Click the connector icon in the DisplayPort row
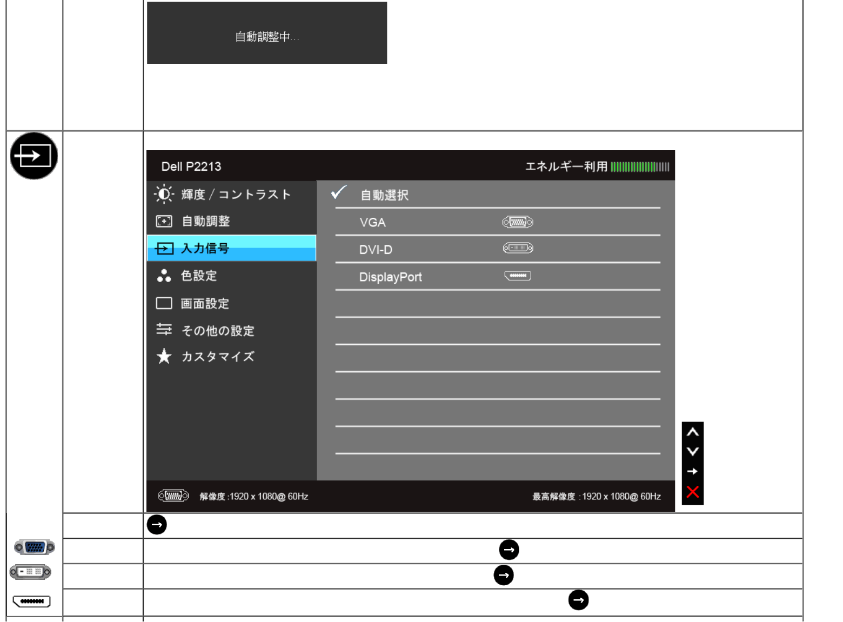 [518, 276]
